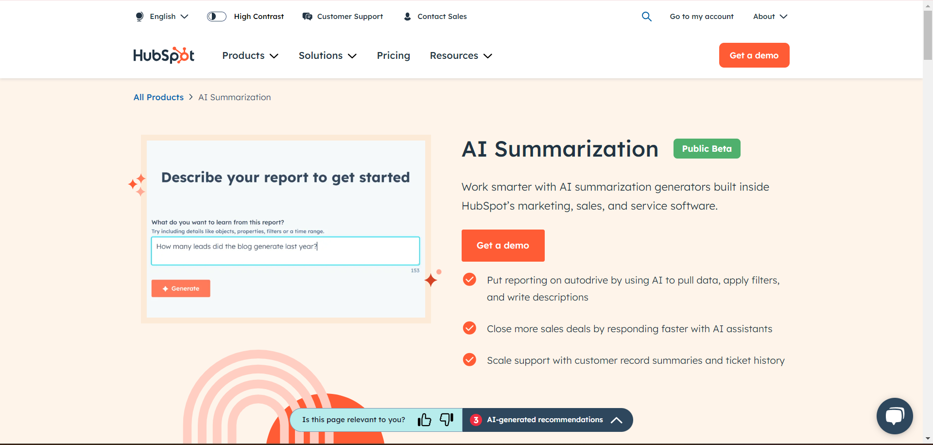Click the checkmark beside 'Put reporting on autodrive'
The height and width of the screenshot is (445, 933).
pyautogui.click(x=469, y=279)
